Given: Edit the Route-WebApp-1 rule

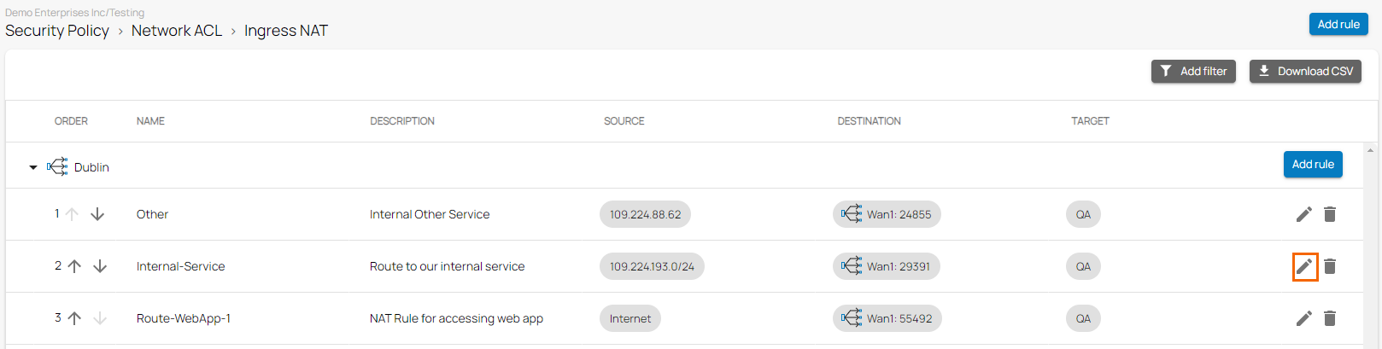Looking at the screenshot, I should pyautogui.click(x=1303, y=318).
